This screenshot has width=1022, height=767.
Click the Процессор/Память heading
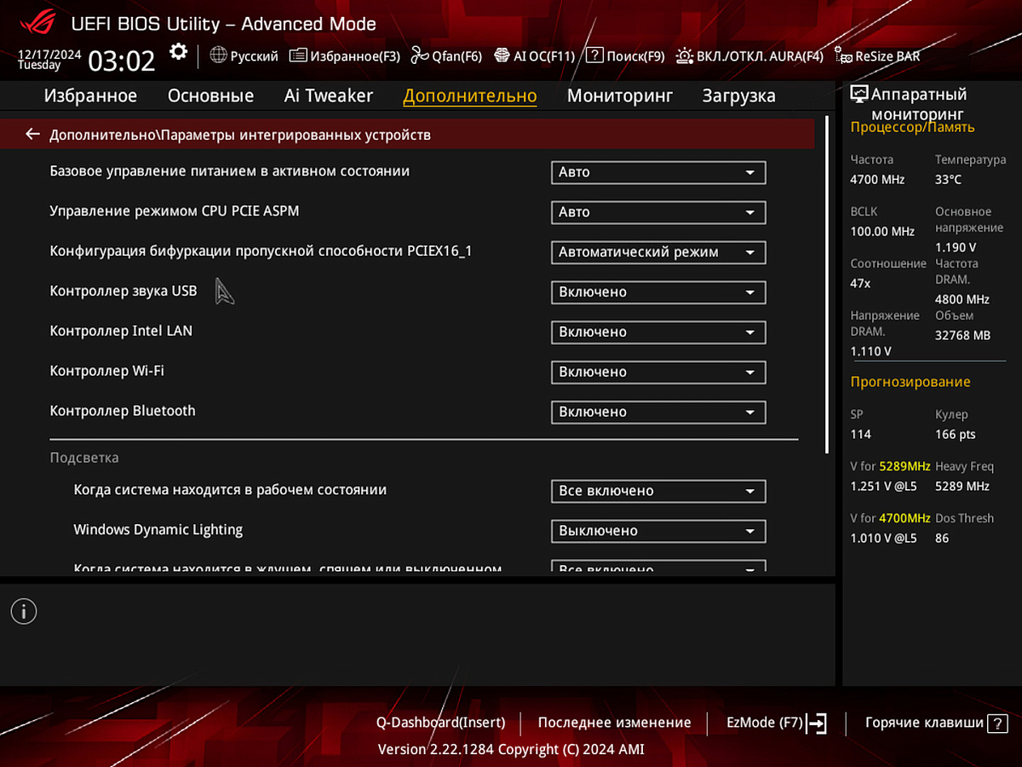[912, 128]
